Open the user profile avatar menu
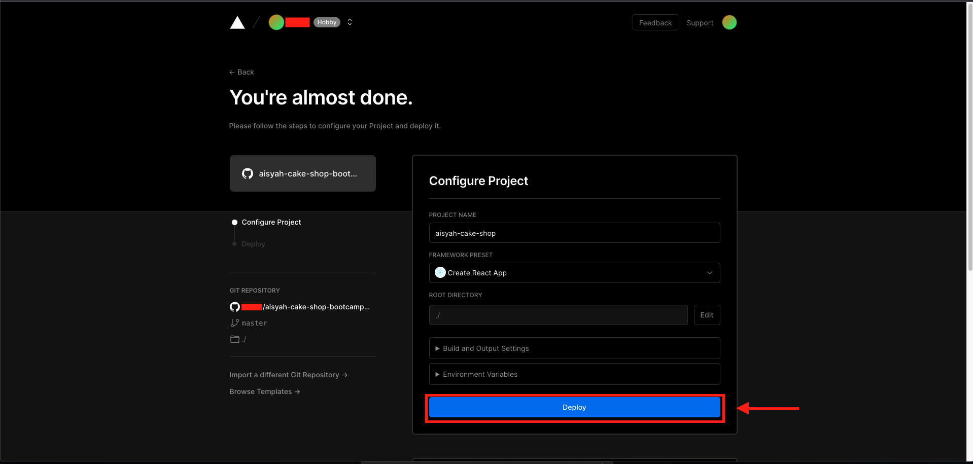Screen dimensions: 973x464 tap(729, 22)
